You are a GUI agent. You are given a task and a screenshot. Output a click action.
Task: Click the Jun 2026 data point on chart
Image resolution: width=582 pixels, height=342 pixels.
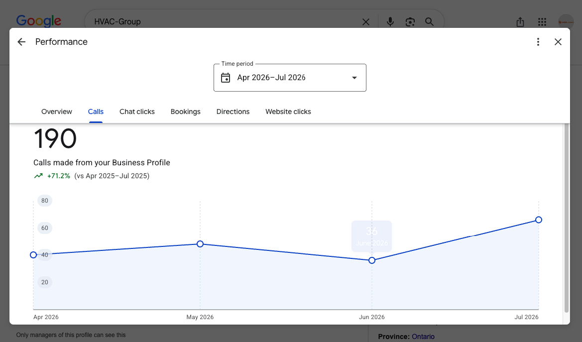pyautogui.click(x=372, y=260)
